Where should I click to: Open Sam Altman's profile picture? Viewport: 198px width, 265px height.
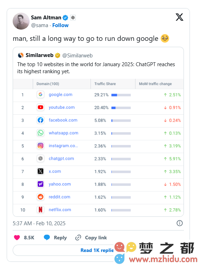point(21,21)
